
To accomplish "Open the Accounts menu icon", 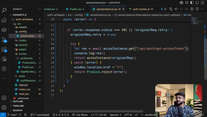I will pyautogui.click(x=4, y=98).
